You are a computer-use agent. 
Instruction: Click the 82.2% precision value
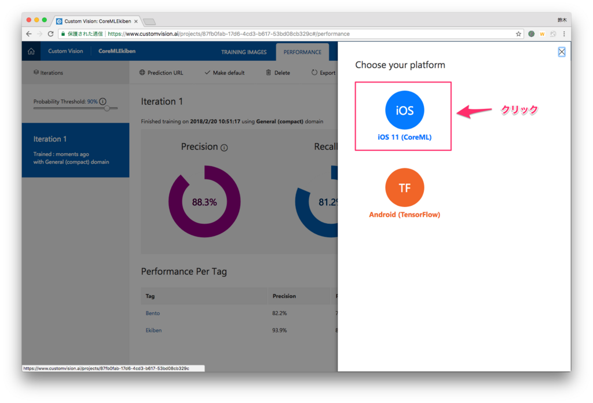[280, 313]
